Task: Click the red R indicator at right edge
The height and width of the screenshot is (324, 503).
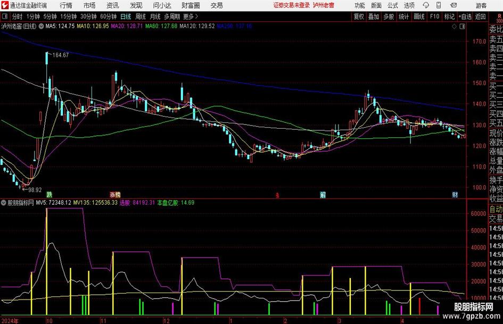Action: click(x=499, y=16)
